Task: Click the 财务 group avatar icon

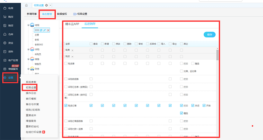Action: coord(32,69)
